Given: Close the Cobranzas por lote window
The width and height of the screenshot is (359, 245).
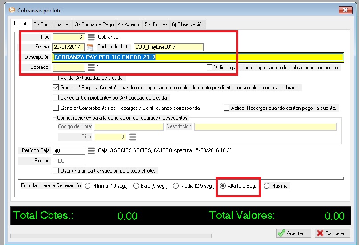Looking at the screenshot, I should pyautogui.click(x=344, y=9).
